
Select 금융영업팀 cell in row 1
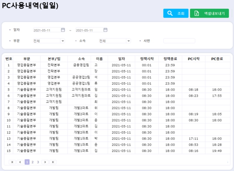point(81,65)
